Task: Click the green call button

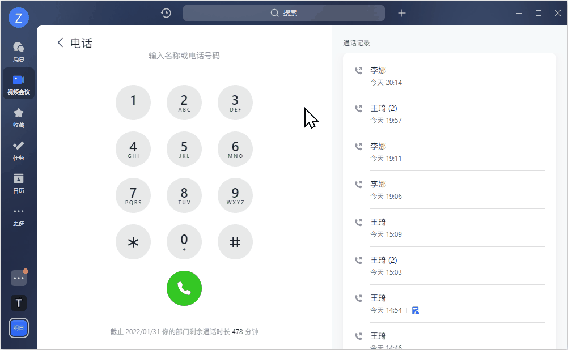Action: [184, 288]
